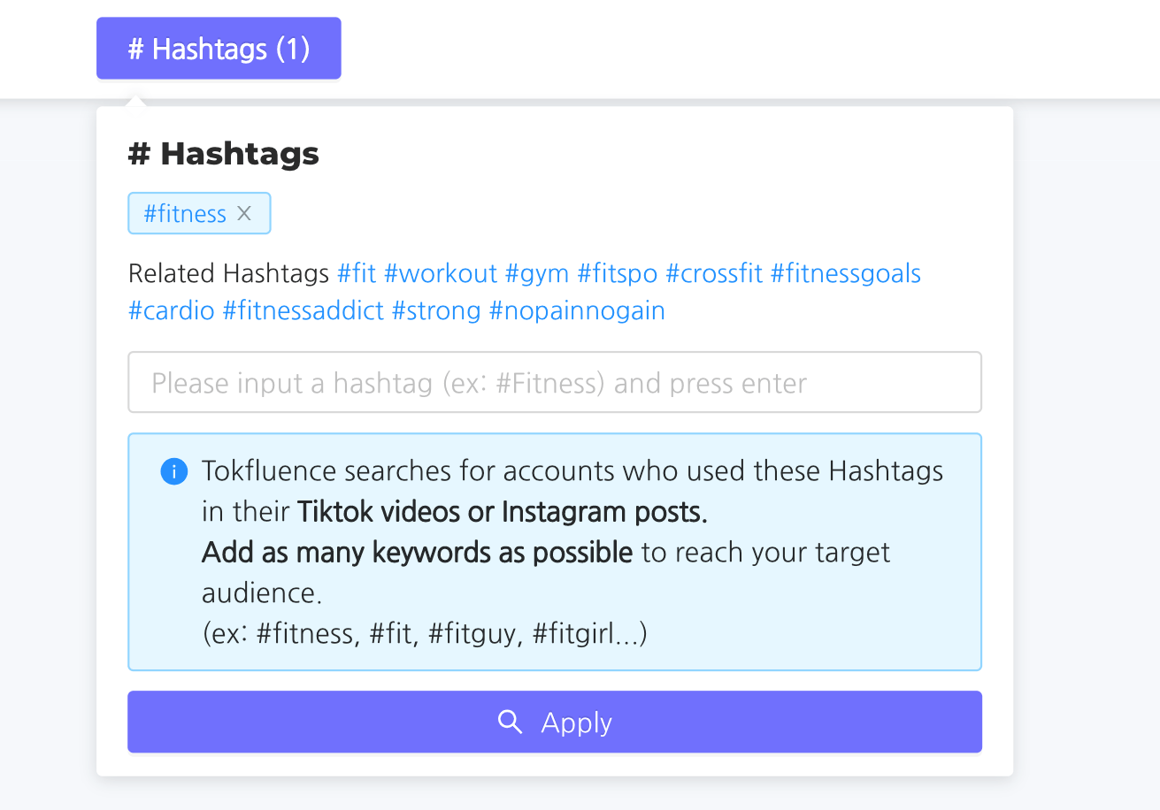Select the #fitness tag chip label
Screen dimensions: 1160x810
click(185, 213)
